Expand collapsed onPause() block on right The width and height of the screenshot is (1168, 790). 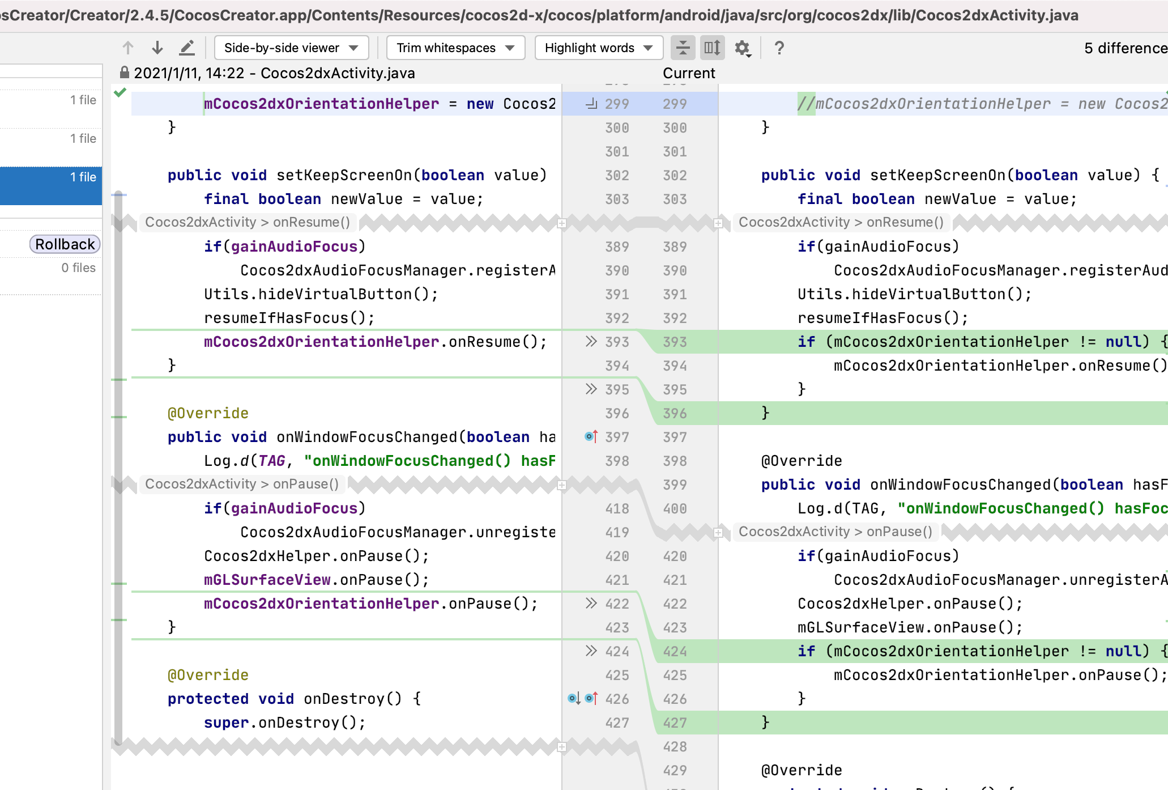click(718, 533)
